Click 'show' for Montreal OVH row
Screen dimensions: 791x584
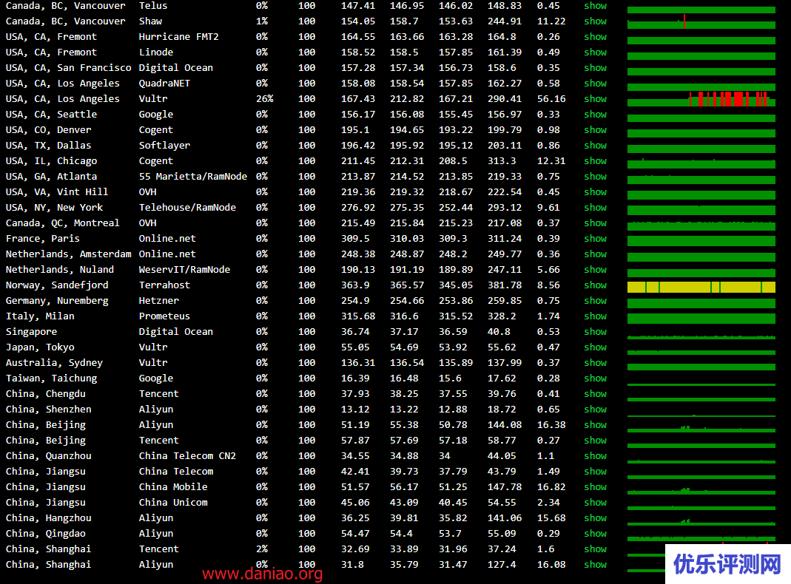click(x=595, y=223)
